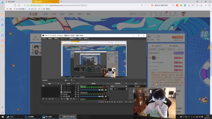Open the SPECS.GG bookmark
Image resolution: width=212 pixels, height=119 pixels.
point(33,9)
